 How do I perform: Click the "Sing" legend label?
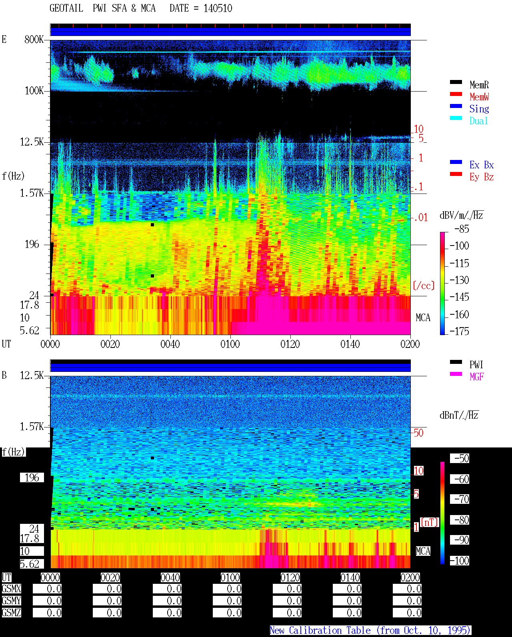(x=479, y=109)
